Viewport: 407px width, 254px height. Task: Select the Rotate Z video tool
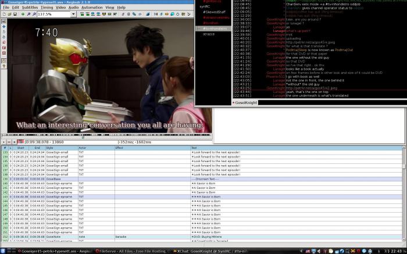3,31
